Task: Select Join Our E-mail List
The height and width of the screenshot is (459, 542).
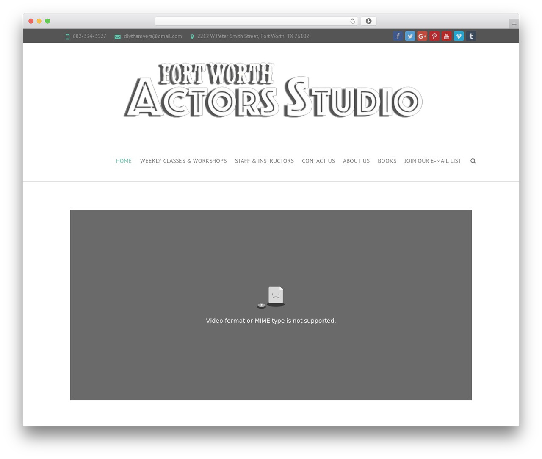Action: (433, 161)
